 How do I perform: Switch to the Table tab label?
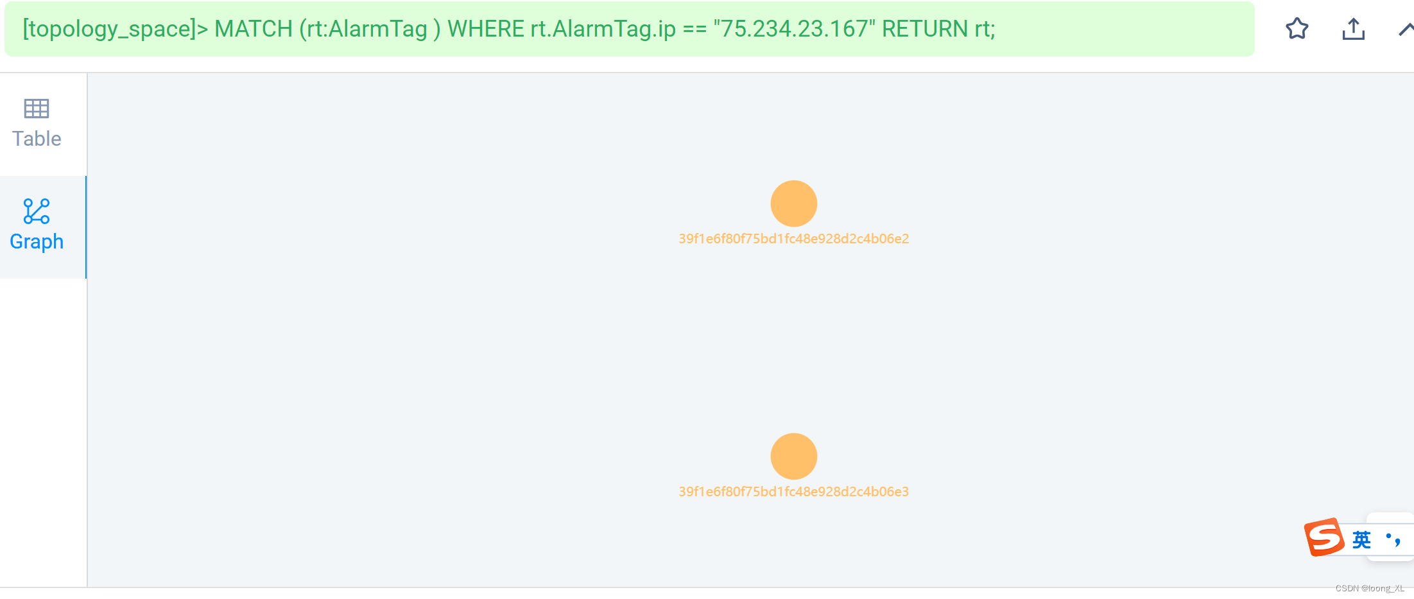click(x=37, y=139)
